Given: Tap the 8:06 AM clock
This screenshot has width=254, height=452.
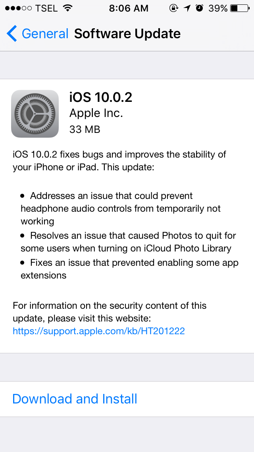Looking at the screenshot, I should coord(129,8).
